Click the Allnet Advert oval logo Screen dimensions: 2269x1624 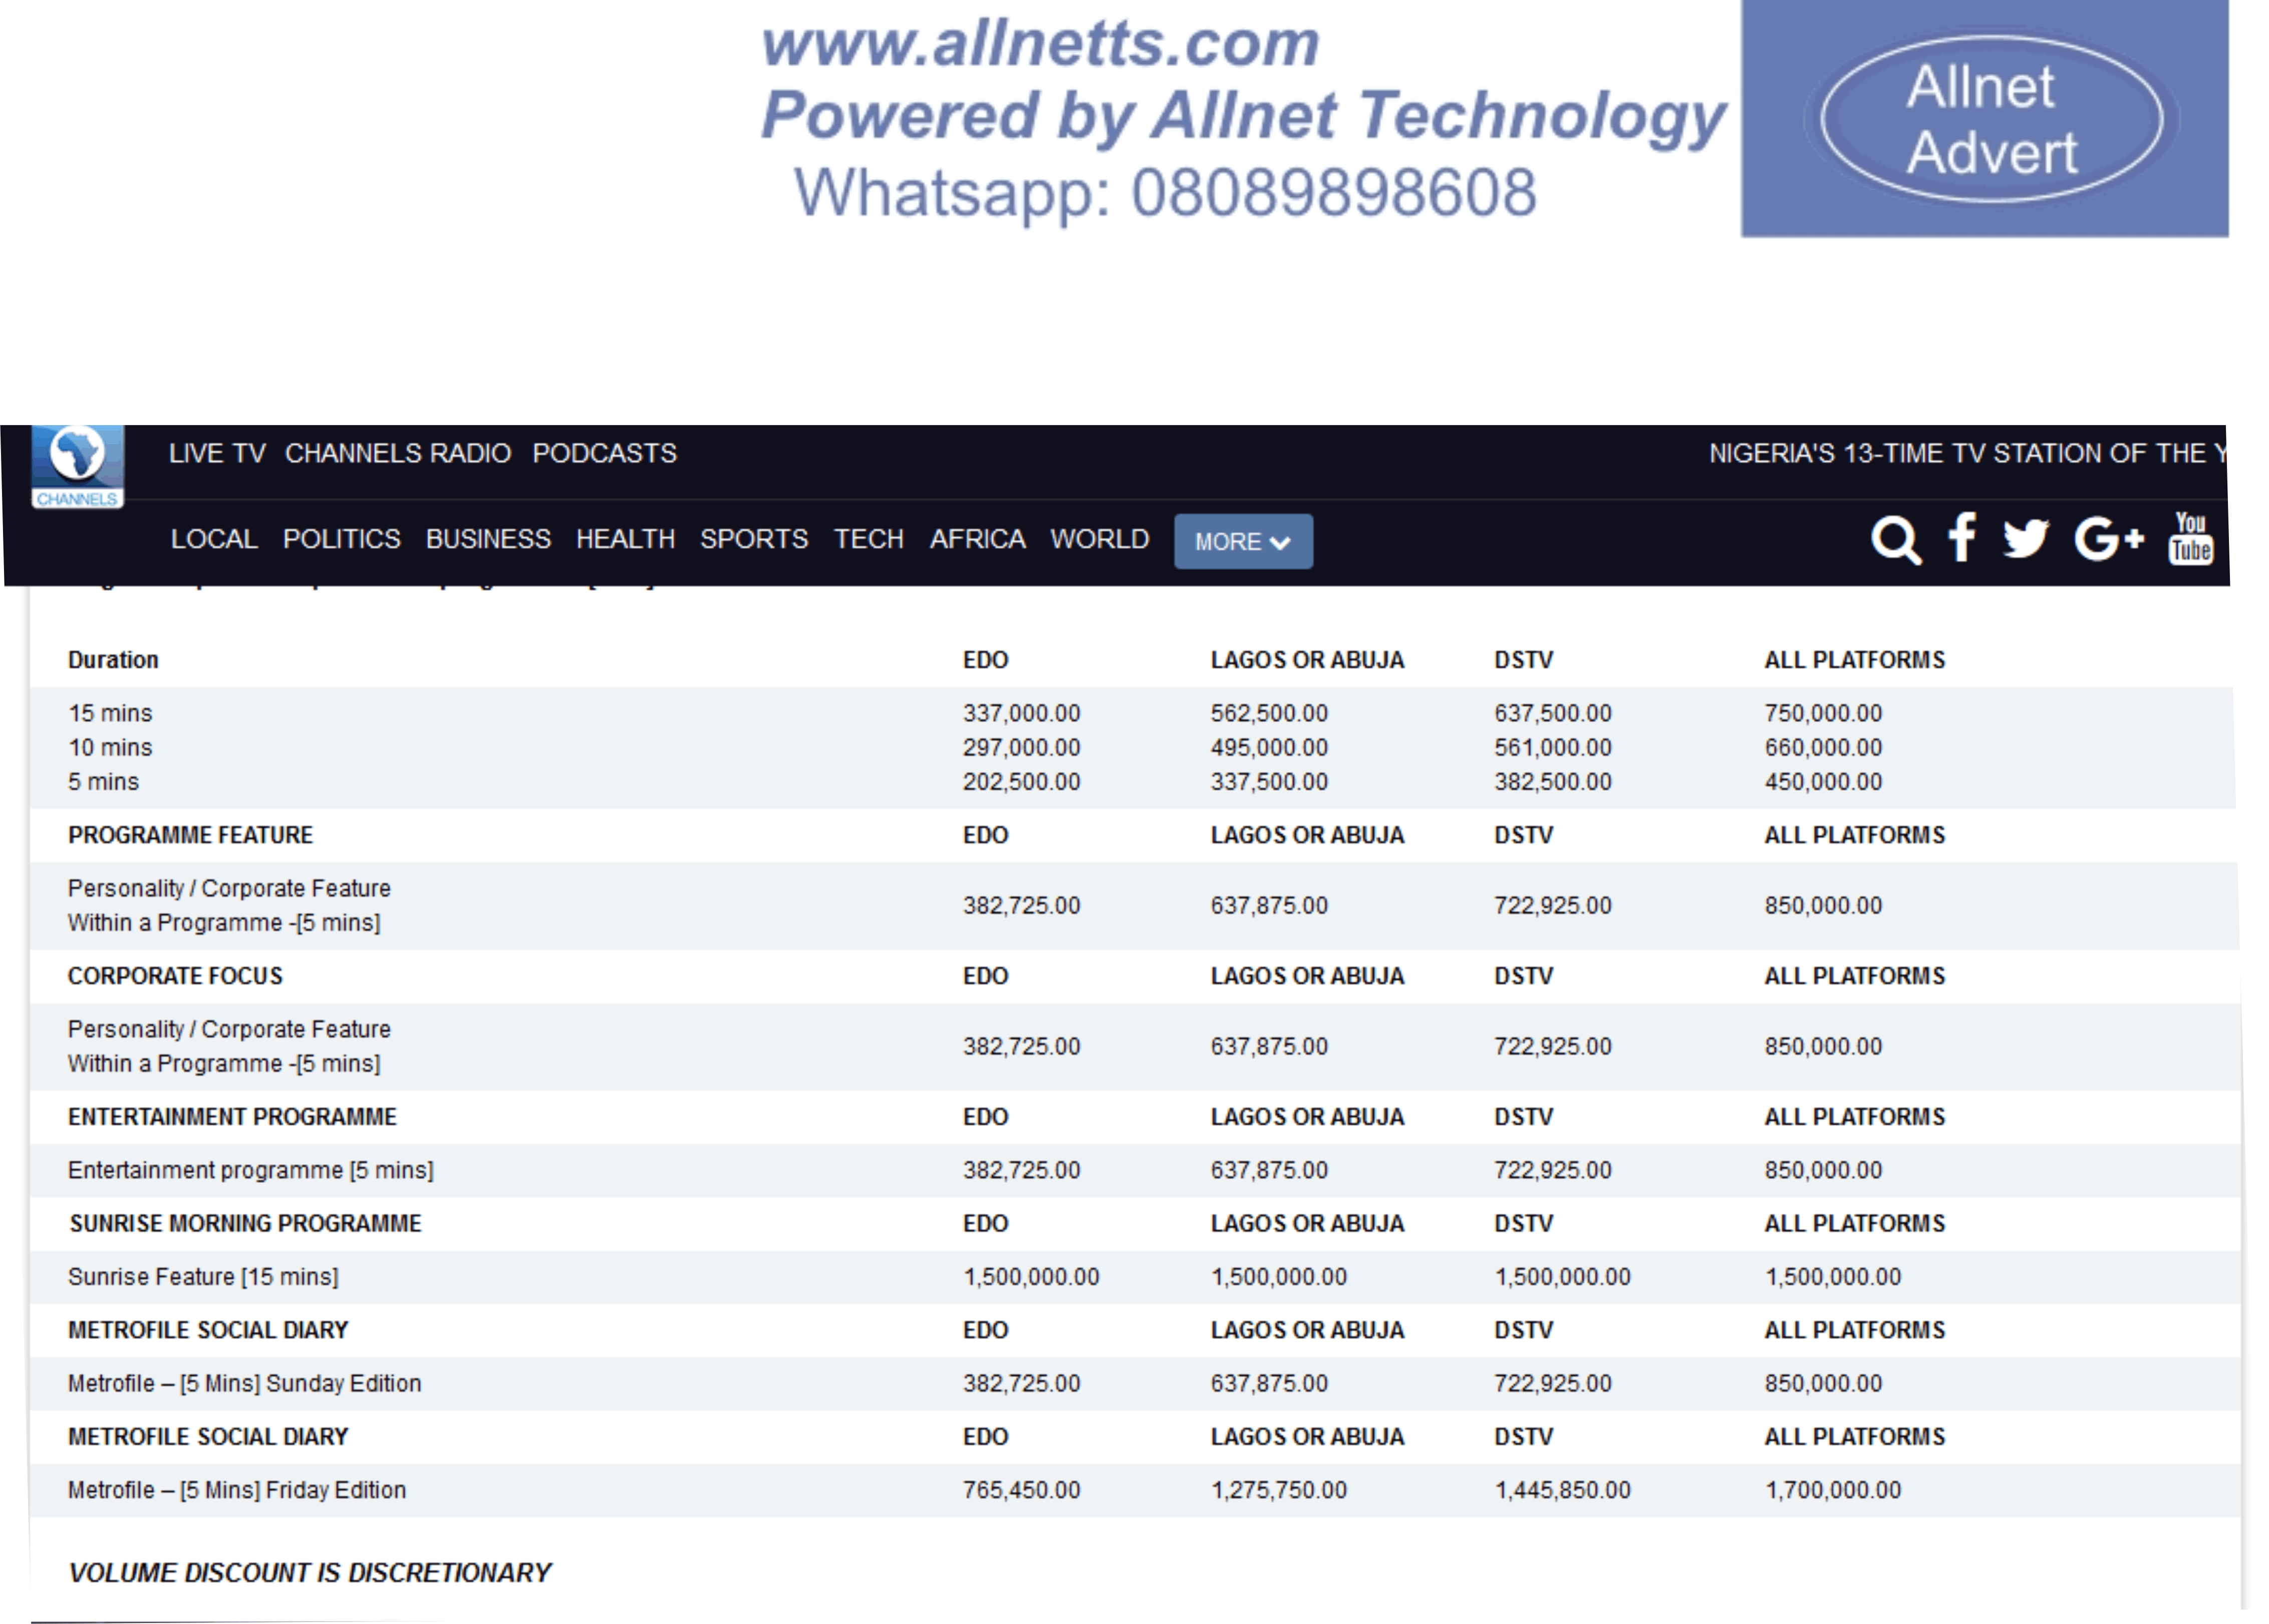coord(1989,119)
